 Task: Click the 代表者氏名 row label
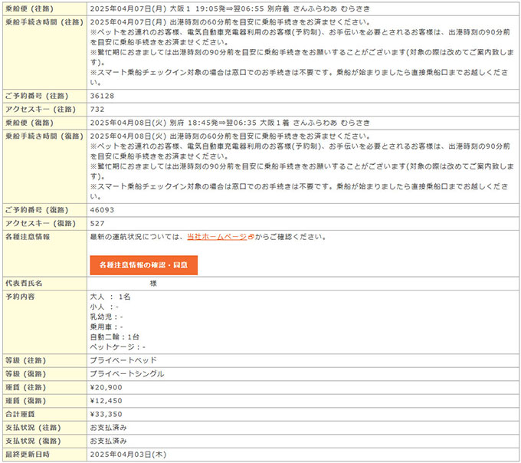click(24, 283)
